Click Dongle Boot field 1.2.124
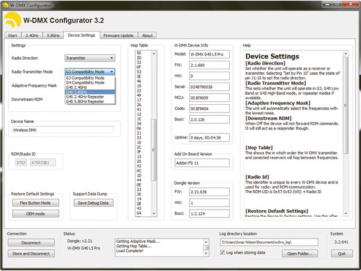 coord(209,214)
